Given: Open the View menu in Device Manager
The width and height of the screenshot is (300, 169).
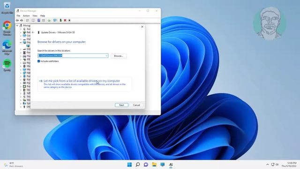Looking at the screenshot, I should (35, 15).
